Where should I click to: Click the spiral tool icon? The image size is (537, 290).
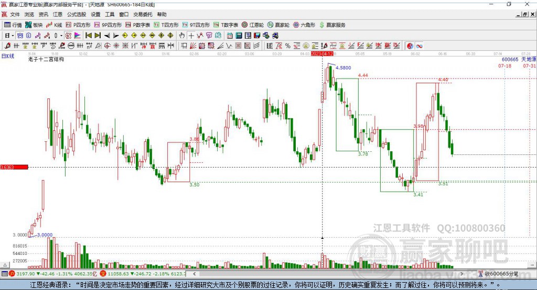(53, 46)
